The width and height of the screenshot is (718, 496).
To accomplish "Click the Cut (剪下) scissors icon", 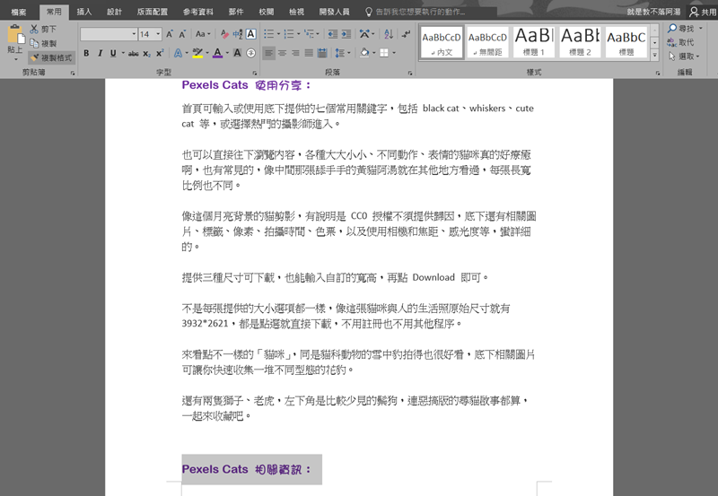I will tap(34, 30).
